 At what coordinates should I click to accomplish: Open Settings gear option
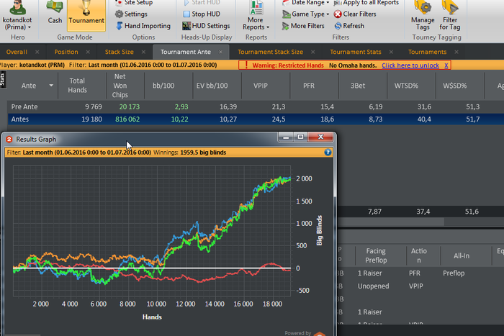[131, 14]
